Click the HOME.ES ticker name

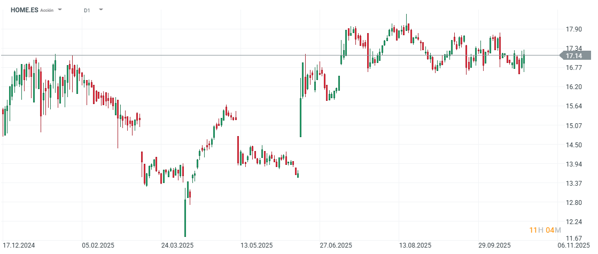click(x=25, y=10)
